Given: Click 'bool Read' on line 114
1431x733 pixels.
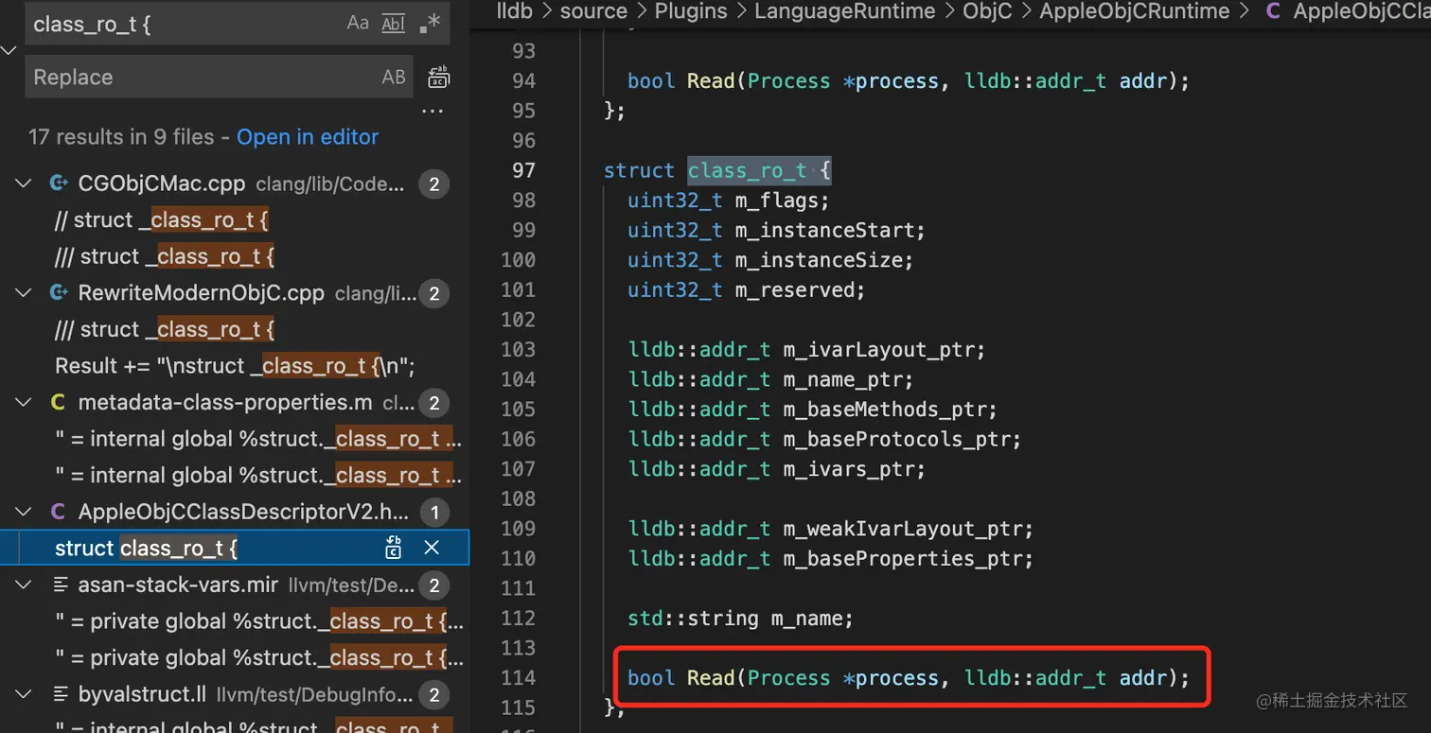Looking at the screenshot, I should [681, 677].
